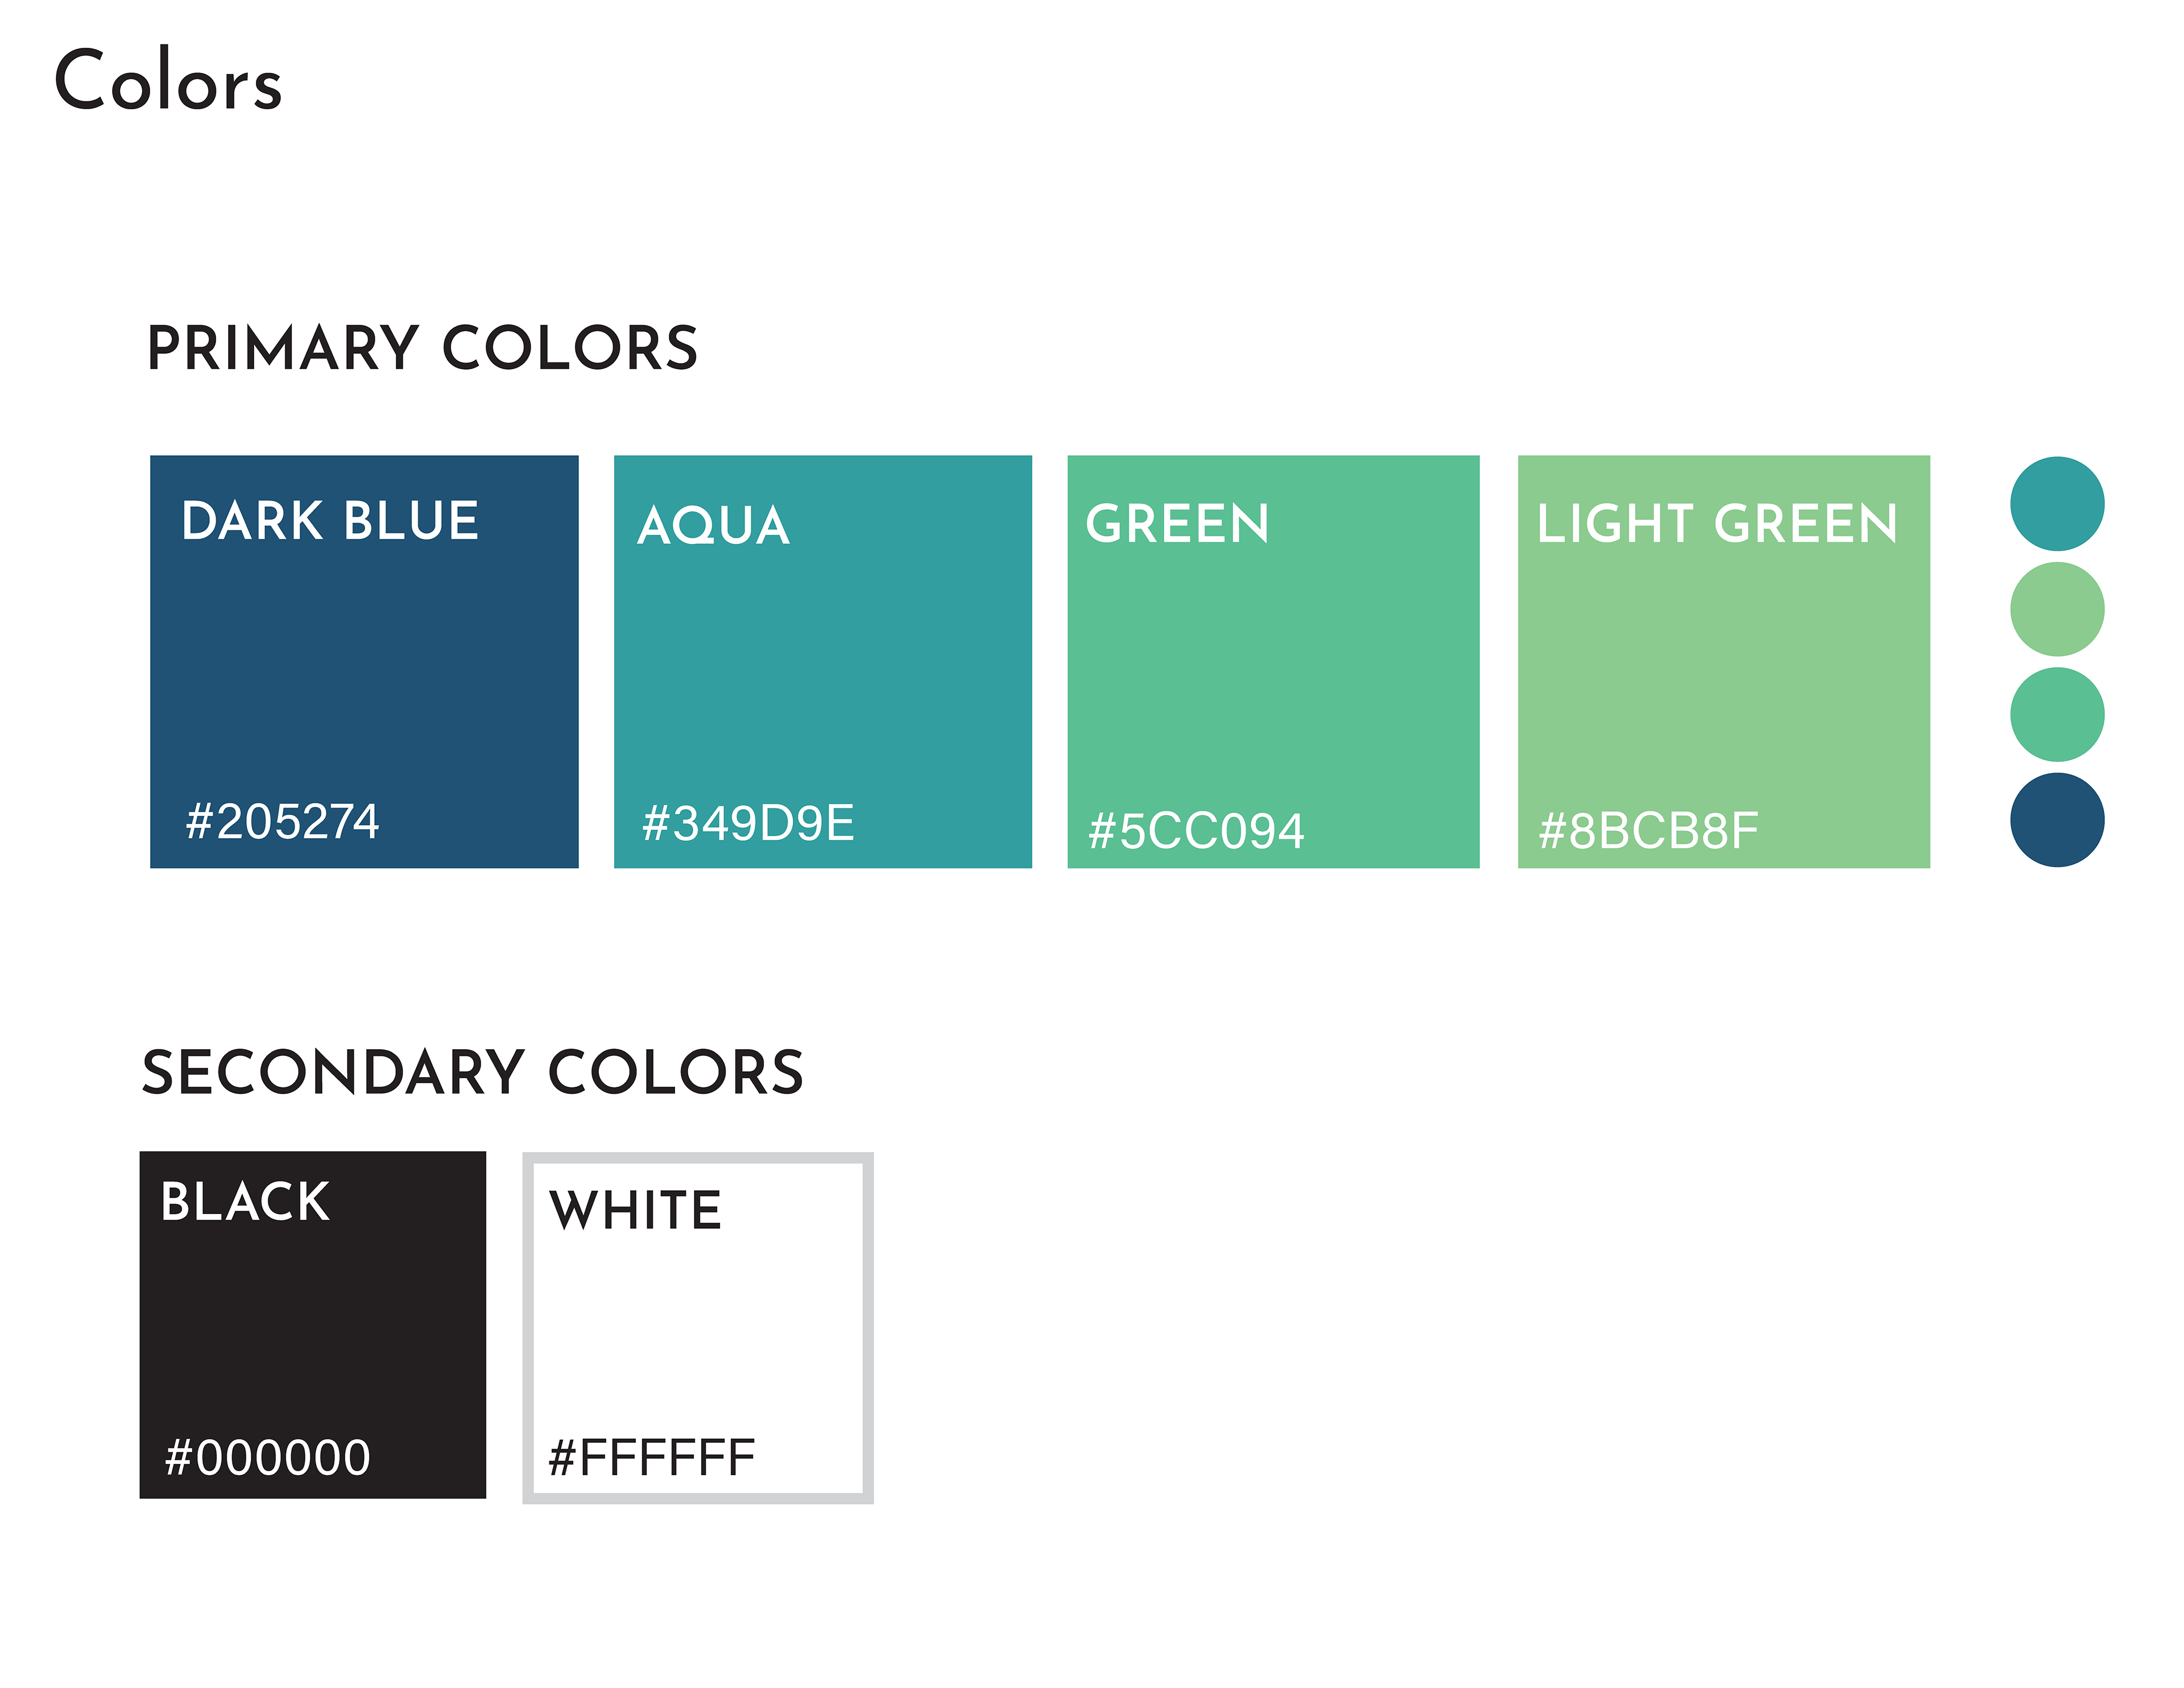Click the dark blue circle dot
This screenshot has width=2184, height=1688.
tap(2056, 819)
